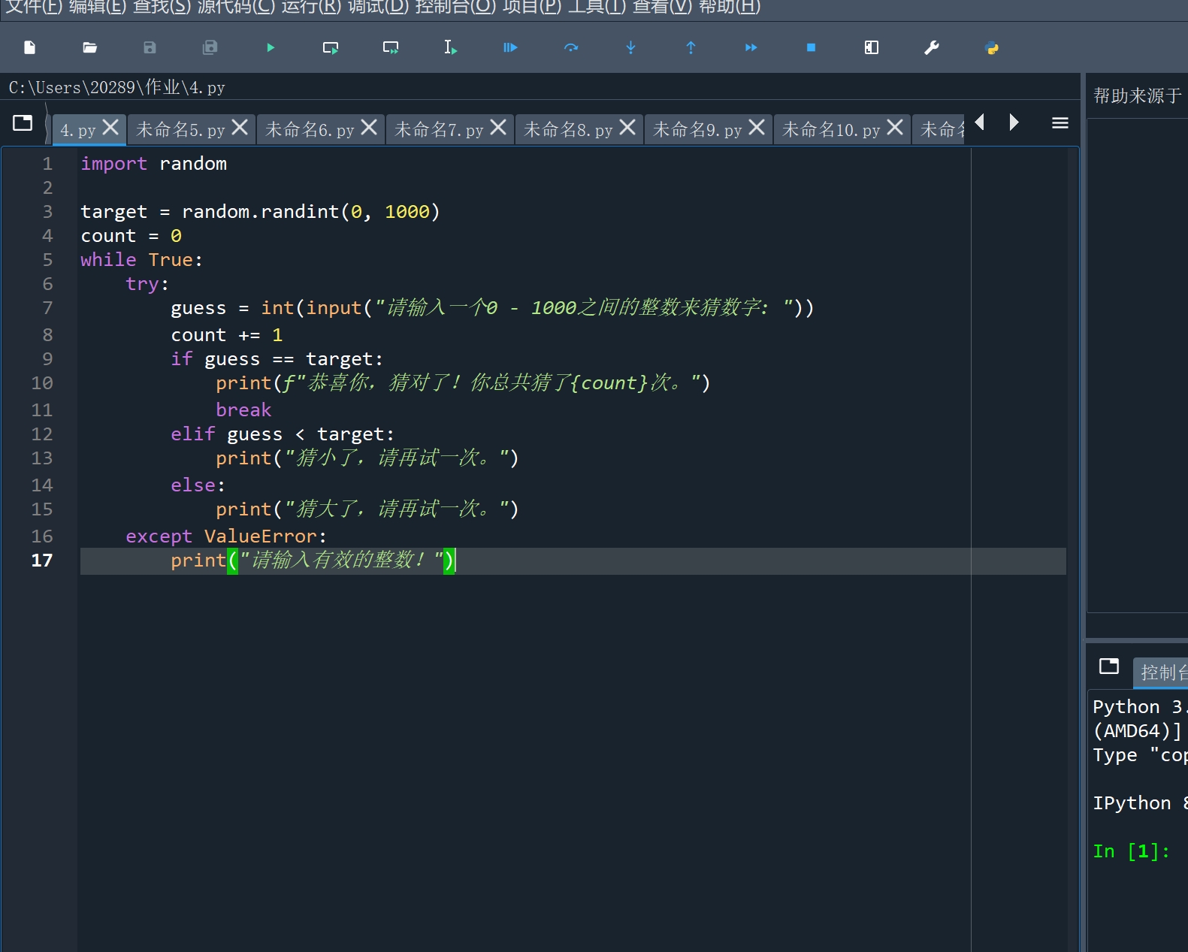
Task: Close the 未命名6.py tab
Action: pos(369,127)
